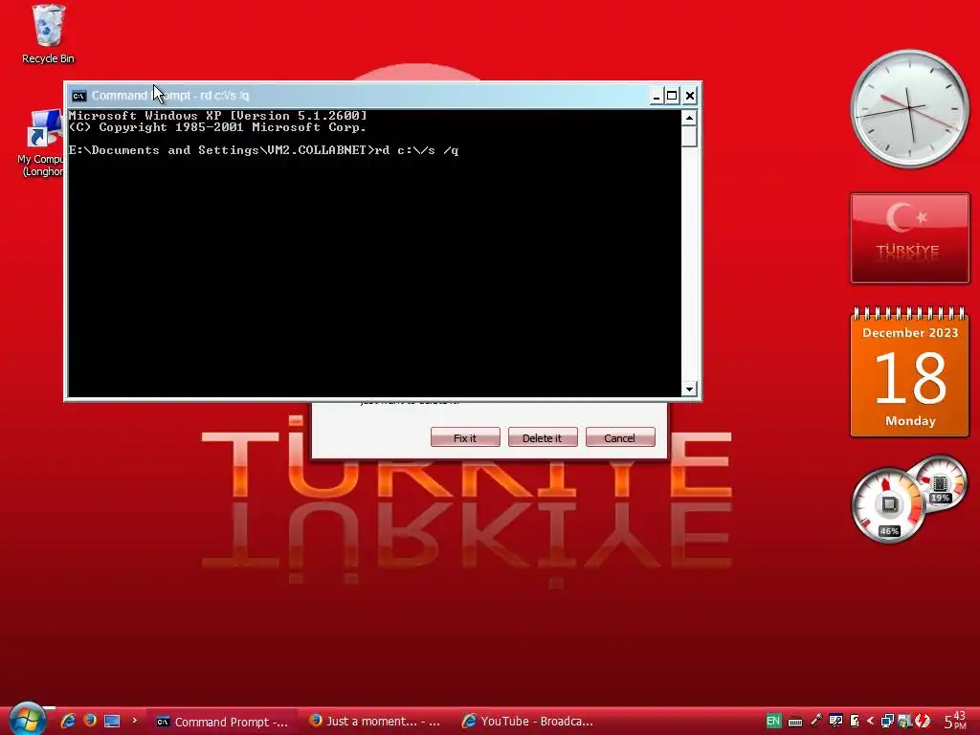The width and height of the screenshot is (980, 735).
Task: Click the Türkiye flag gadget
Action: tap(910, 238)
